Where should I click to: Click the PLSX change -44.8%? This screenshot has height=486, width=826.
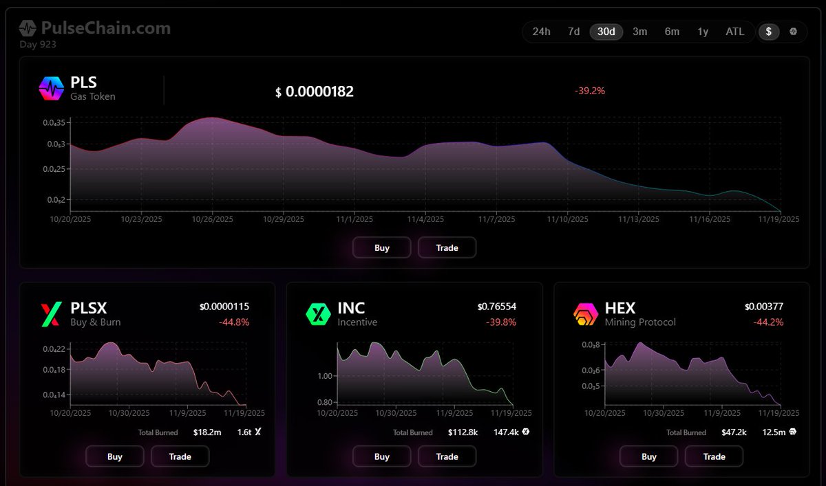234,322
